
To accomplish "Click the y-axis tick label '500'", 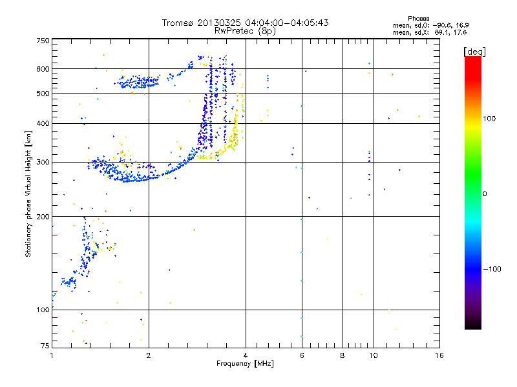I will (x=43, y=94).
